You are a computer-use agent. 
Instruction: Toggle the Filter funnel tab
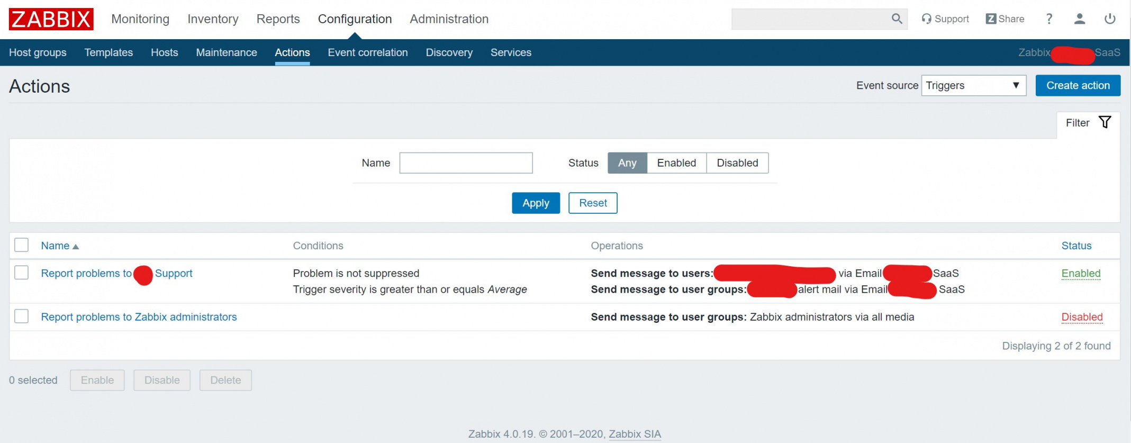pyautogui.click(x=1088, y=123)
